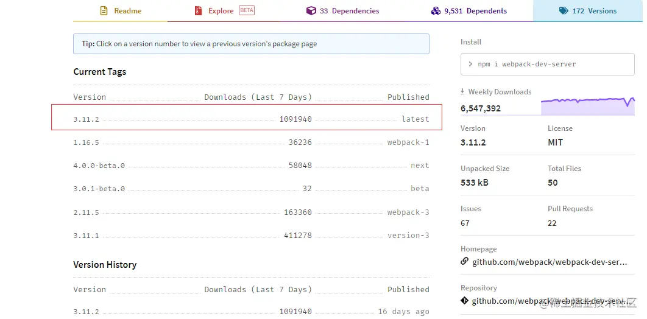Click the Explore file icon
Screen dimensions: 647x319
click(x=199, y=11)
